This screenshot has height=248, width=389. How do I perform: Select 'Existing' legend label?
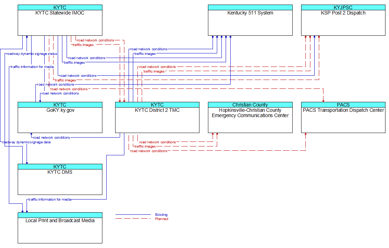click(161, 214)
